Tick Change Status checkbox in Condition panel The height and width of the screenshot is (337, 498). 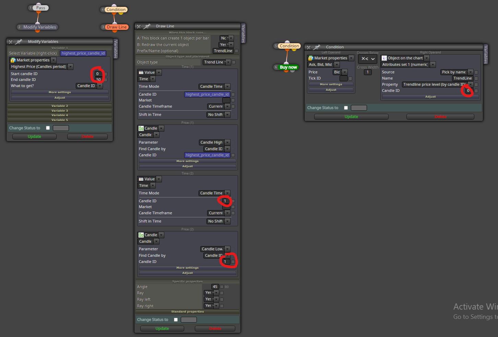pyautogui.click(x=346, y=108)
